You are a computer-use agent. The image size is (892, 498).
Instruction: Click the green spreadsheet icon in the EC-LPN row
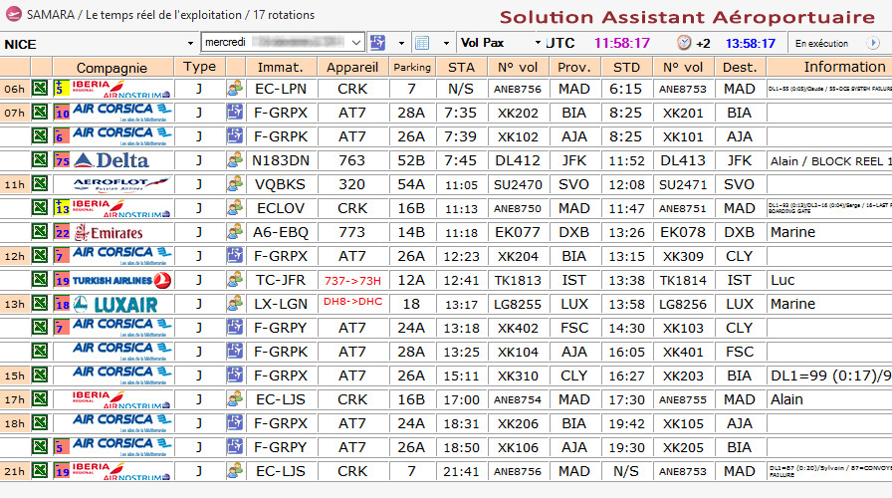tap(39, 89)
